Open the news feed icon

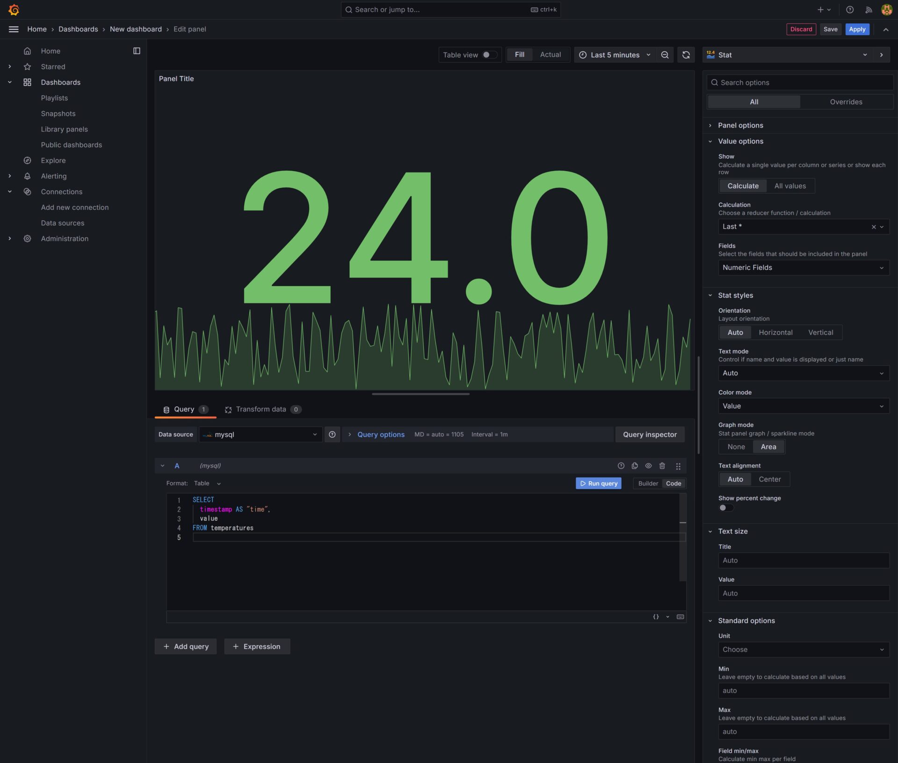click(869, 9)
